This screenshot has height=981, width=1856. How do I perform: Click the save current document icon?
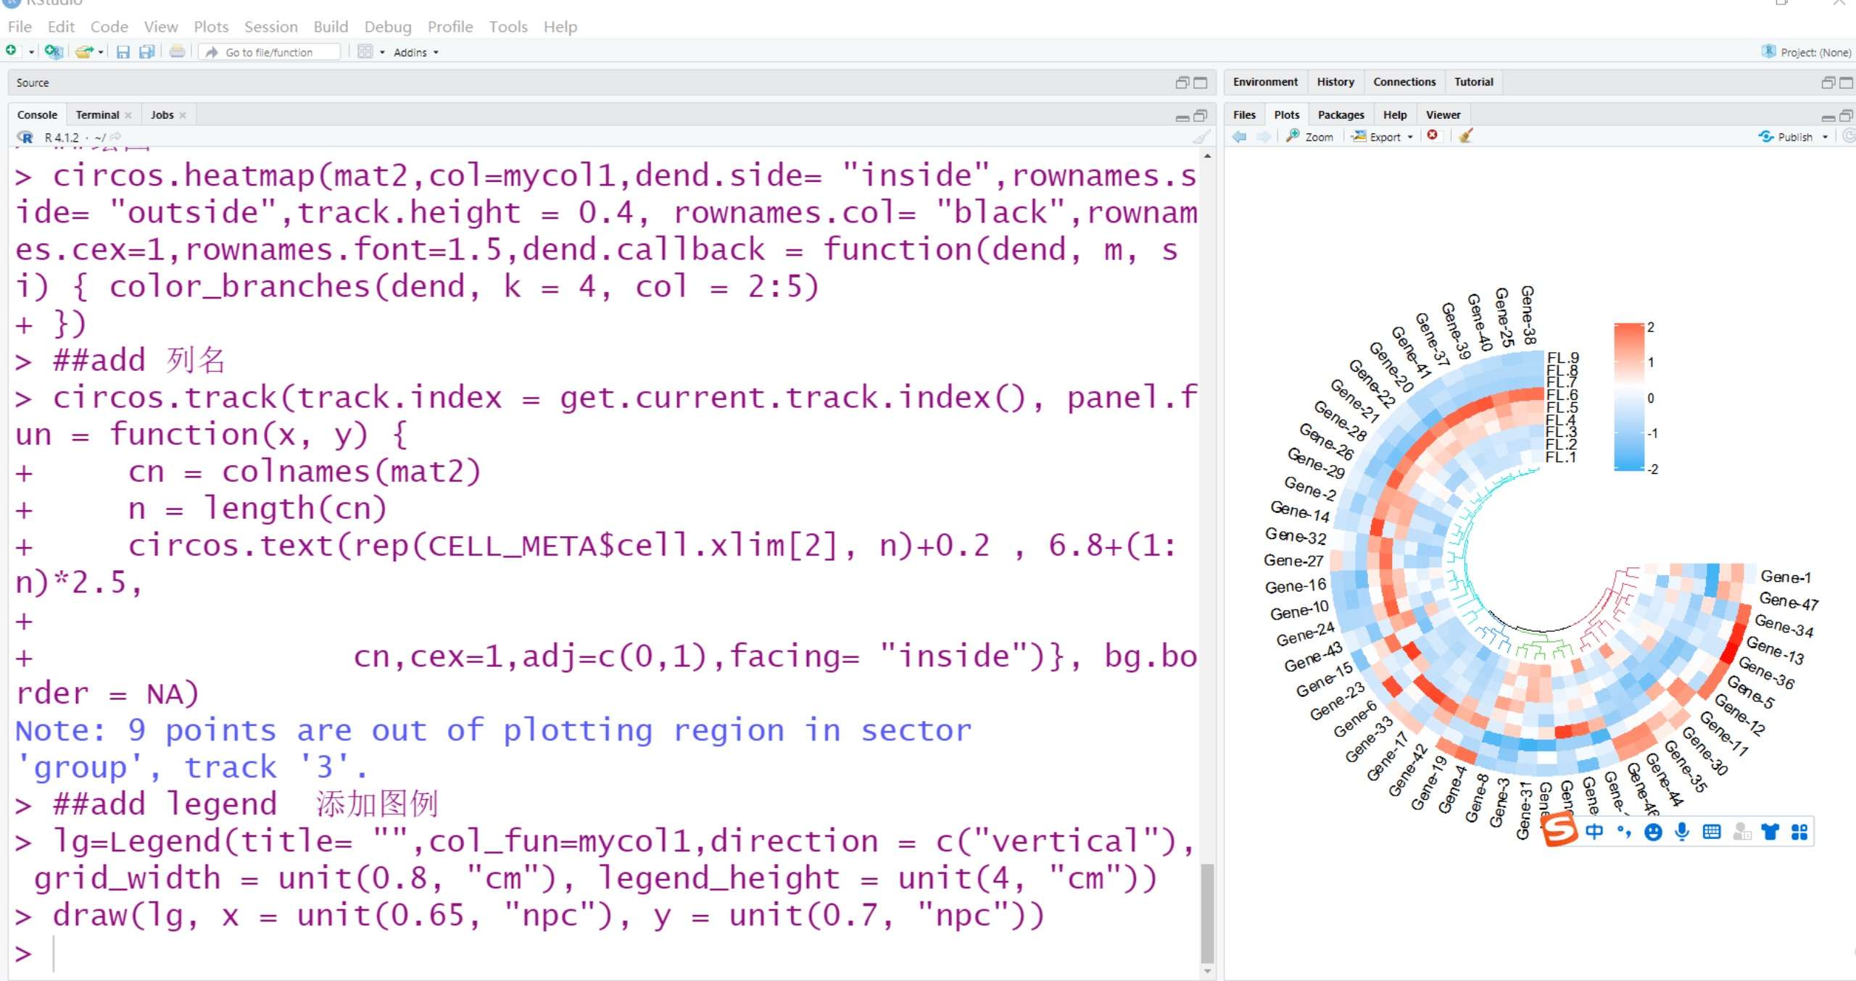123,51
